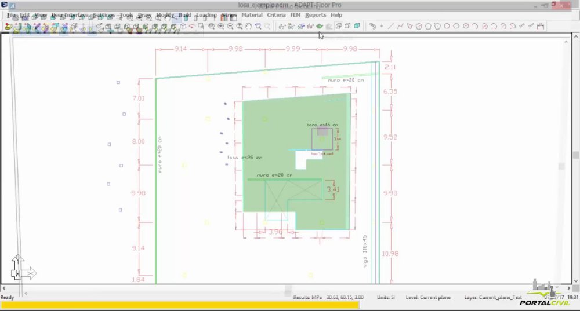Open the User Interface menu
The image size is (580, 311).
point(70,15)
